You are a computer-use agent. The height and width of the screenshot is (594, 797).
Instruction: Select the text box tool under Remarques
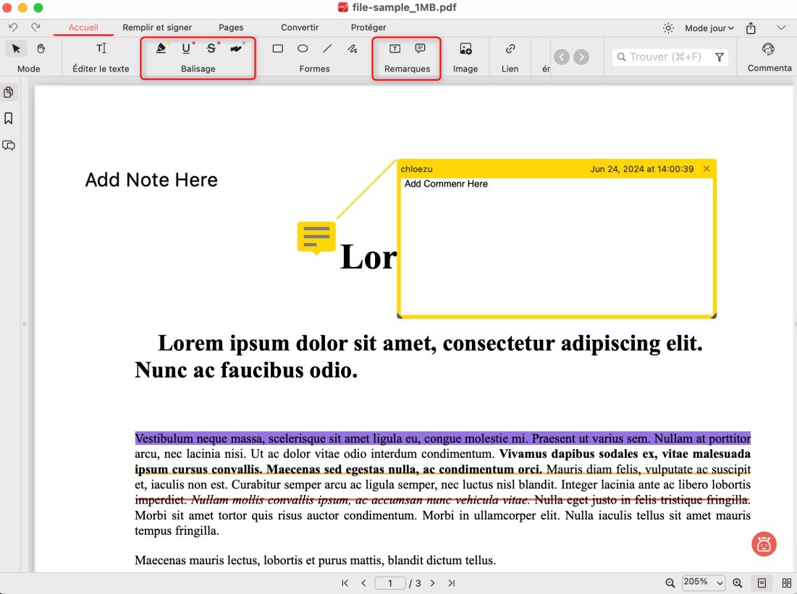[395, 48]
